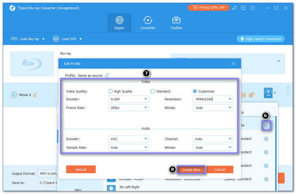Play the Movie 0 title

coord(14,95)
